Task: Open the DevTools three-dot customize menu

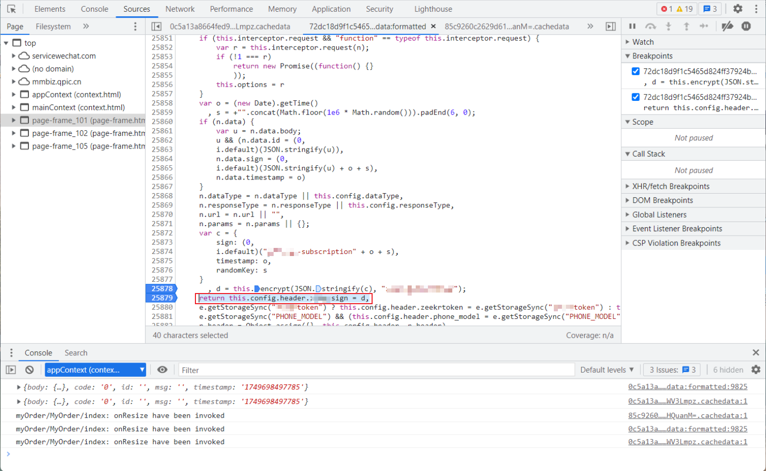Action: 756,9
